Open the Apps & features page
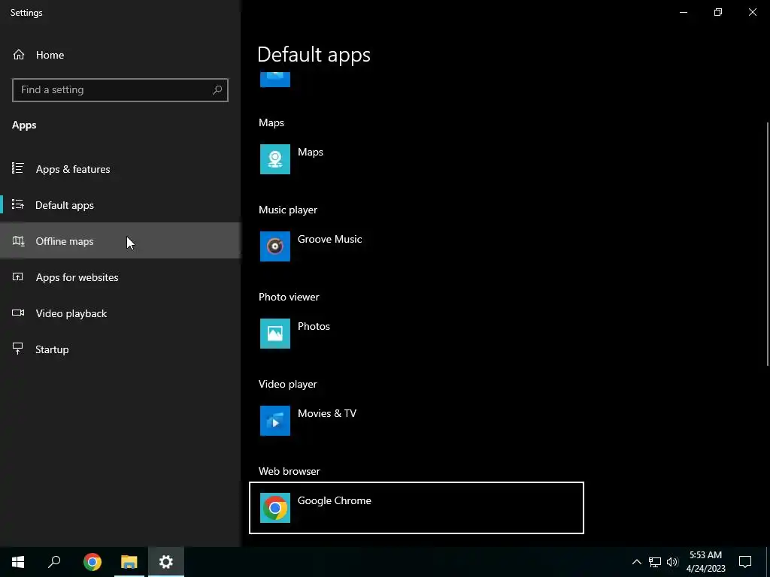The image size is (770, 577). [x=120, y=169]
